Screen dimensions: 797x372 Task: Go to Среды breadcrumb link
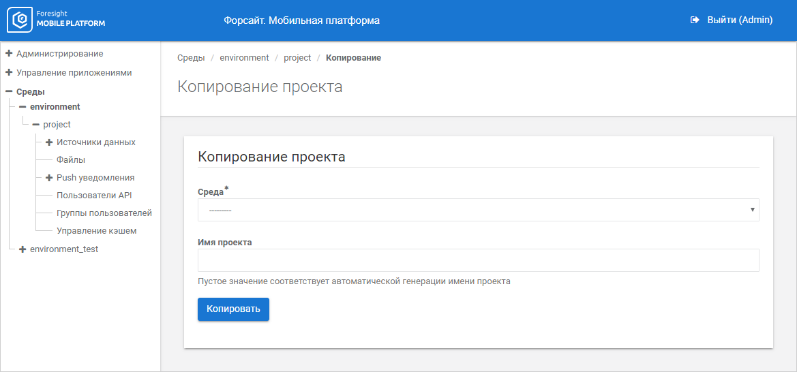tap(191, 58)
